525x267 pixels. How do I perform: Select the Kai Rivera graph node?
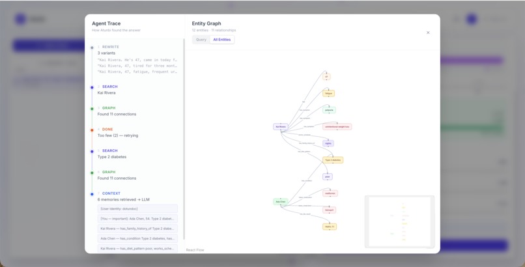pos(281,127)
